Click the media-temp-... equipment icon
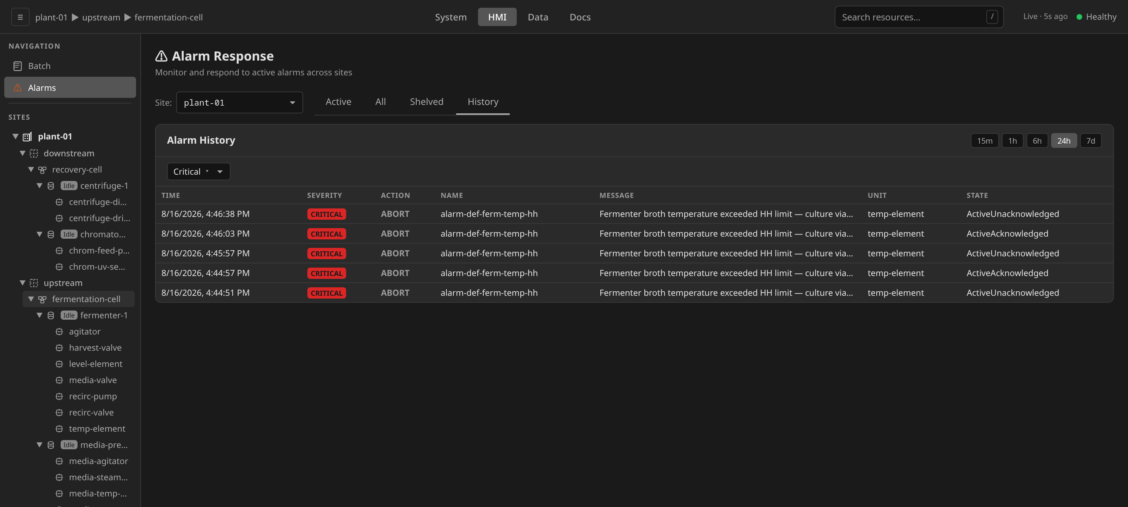Image resolution: width=1128 pixels, height=507 pixels. [59, 493]
